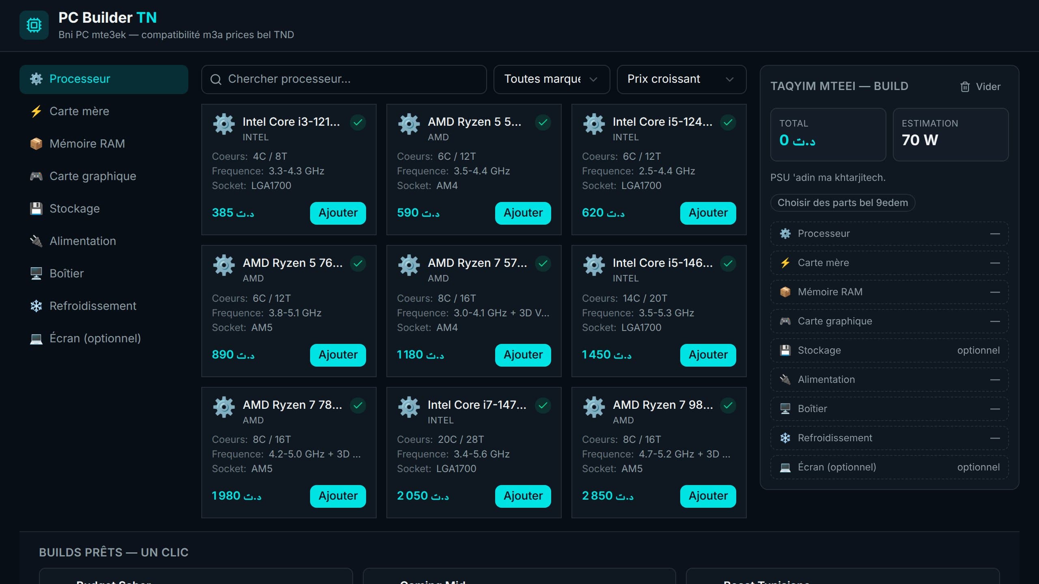Image resolution: width=1039 pixels, height=584 pixels.
Task: Add the AMD Ryzen 5 5 at 590 to build
Action: point(523,213)
